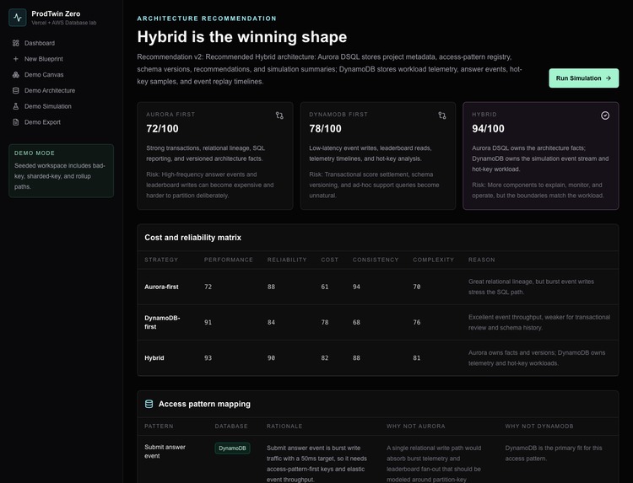Viewport: 633px width, 483px height.
Task: Click DynamoDB-first performance value 91
Action: [x=208, y=322]
